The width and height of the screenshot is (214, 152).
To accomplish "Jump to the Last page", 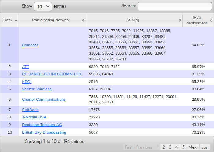I will click(x=205, y=147).
